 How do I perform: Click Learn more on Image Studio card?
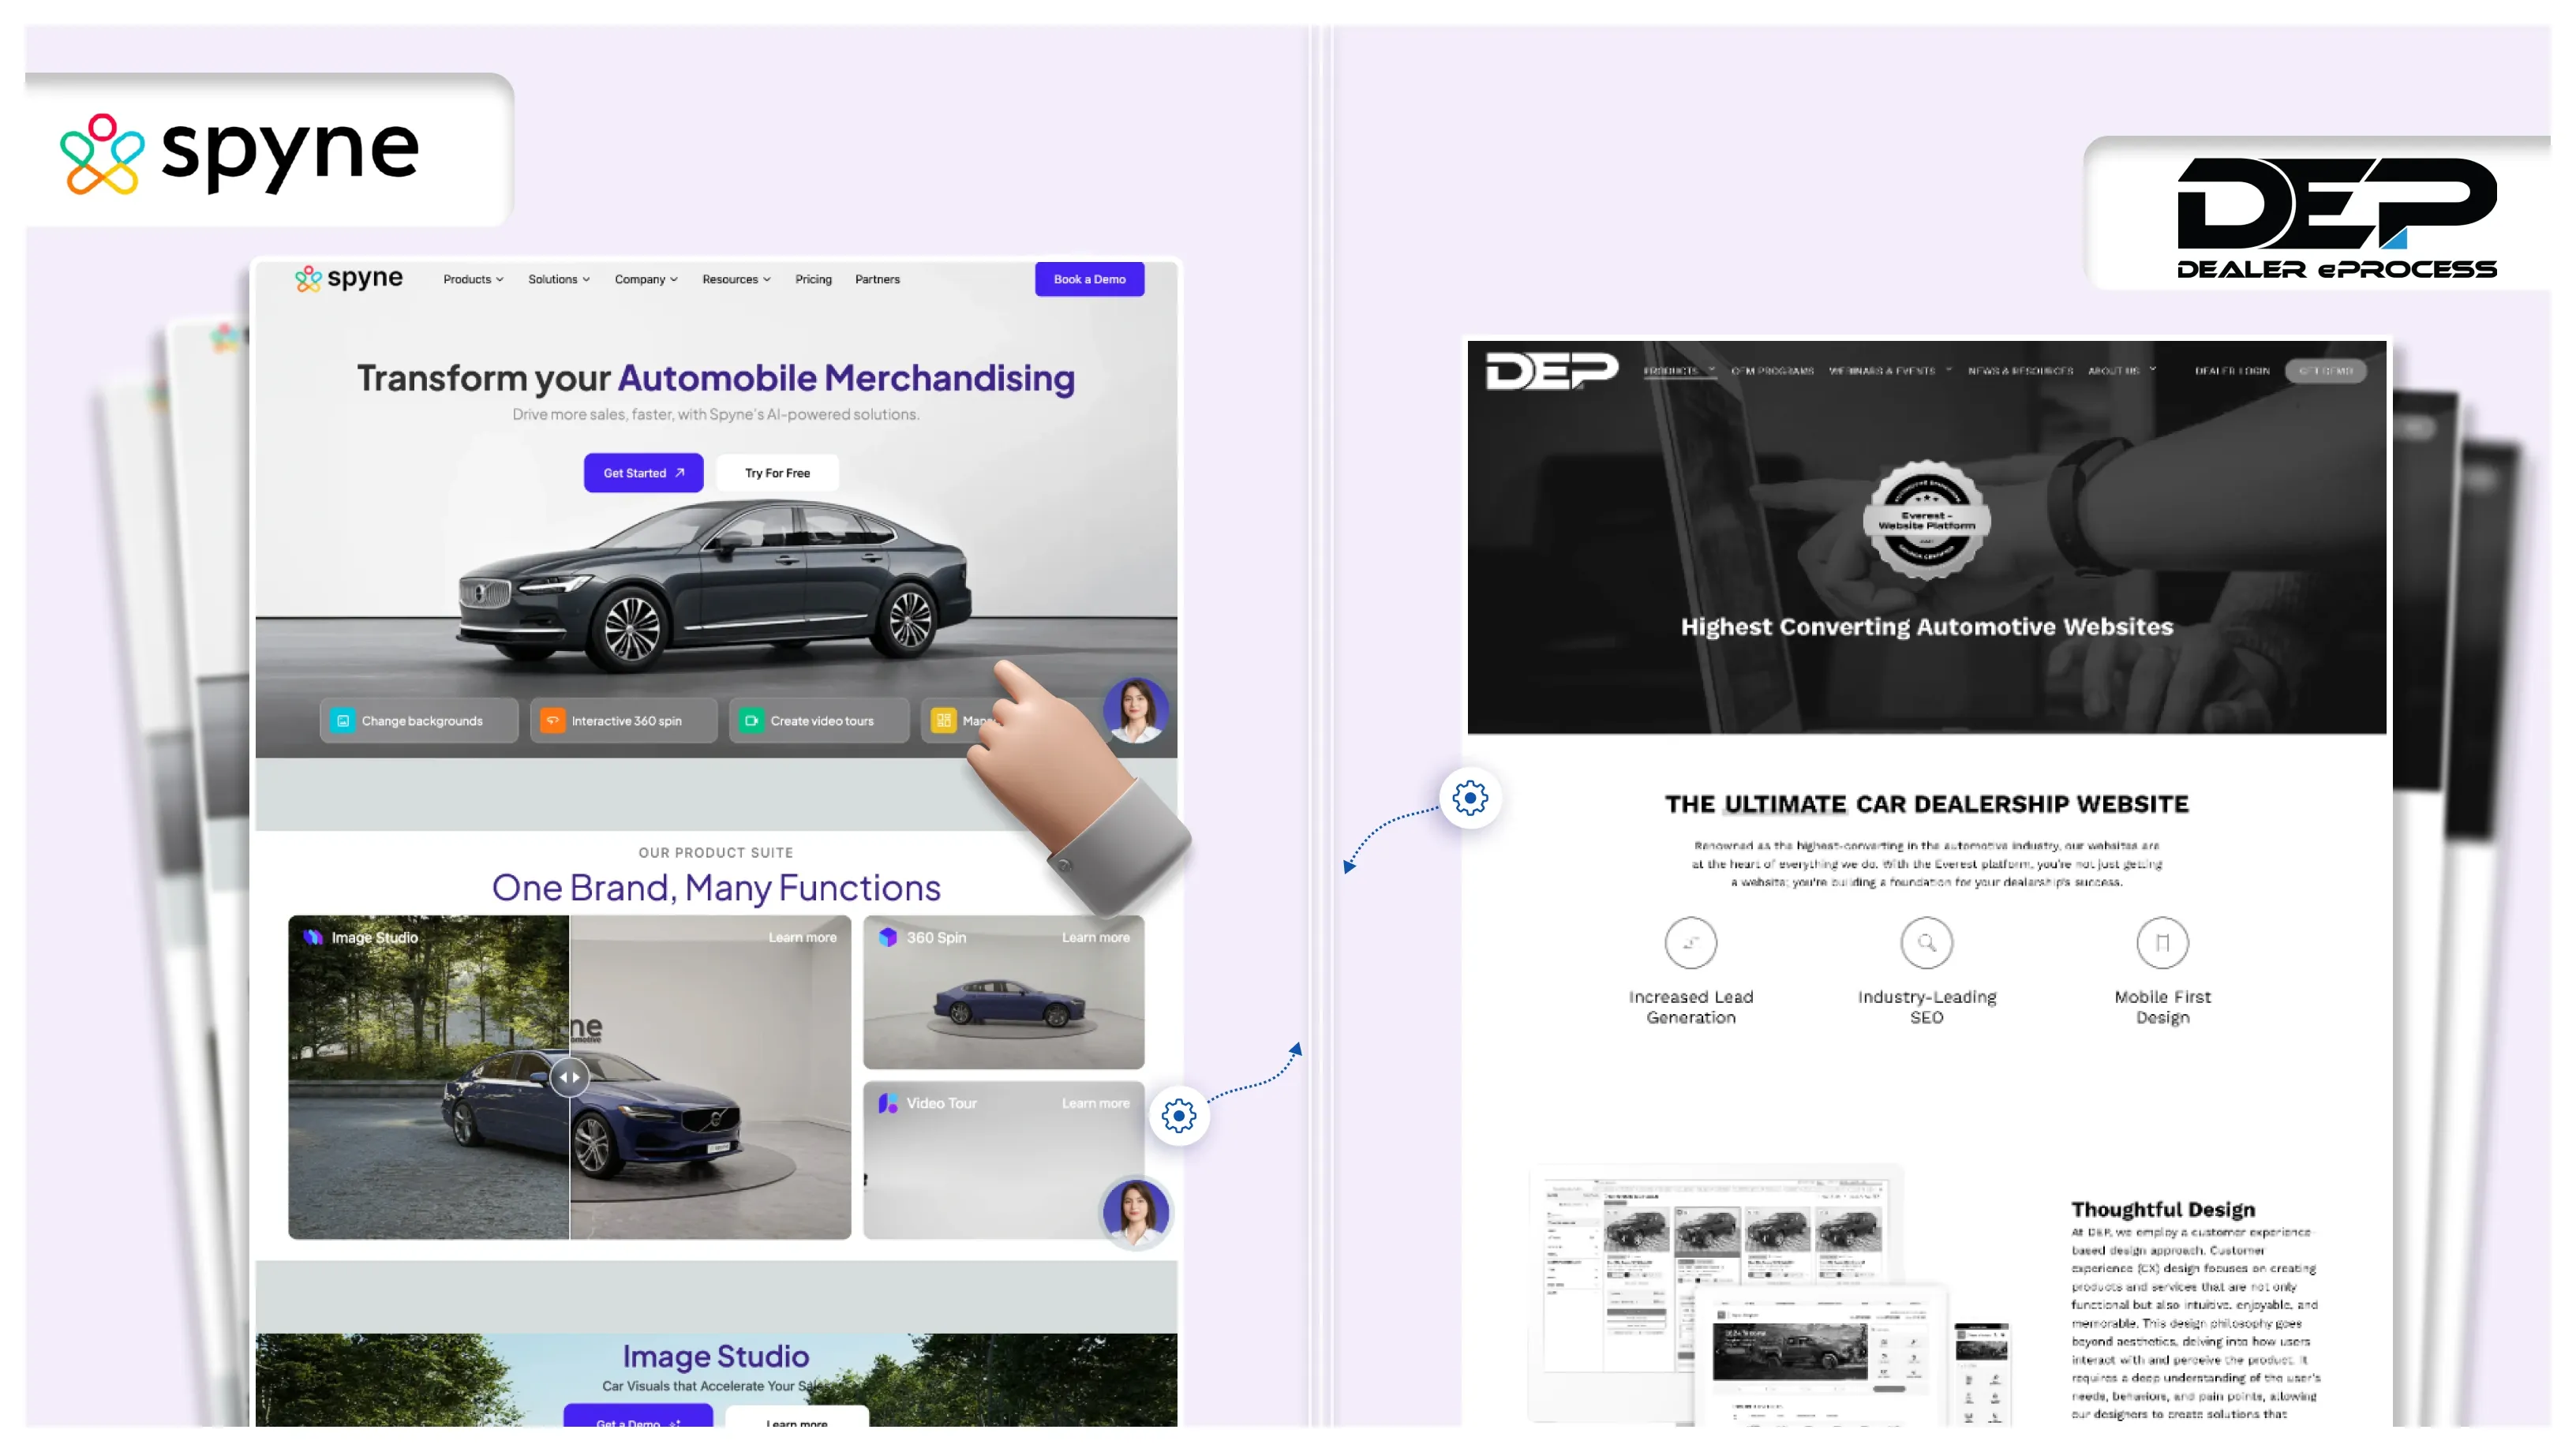tap(802, 937)
